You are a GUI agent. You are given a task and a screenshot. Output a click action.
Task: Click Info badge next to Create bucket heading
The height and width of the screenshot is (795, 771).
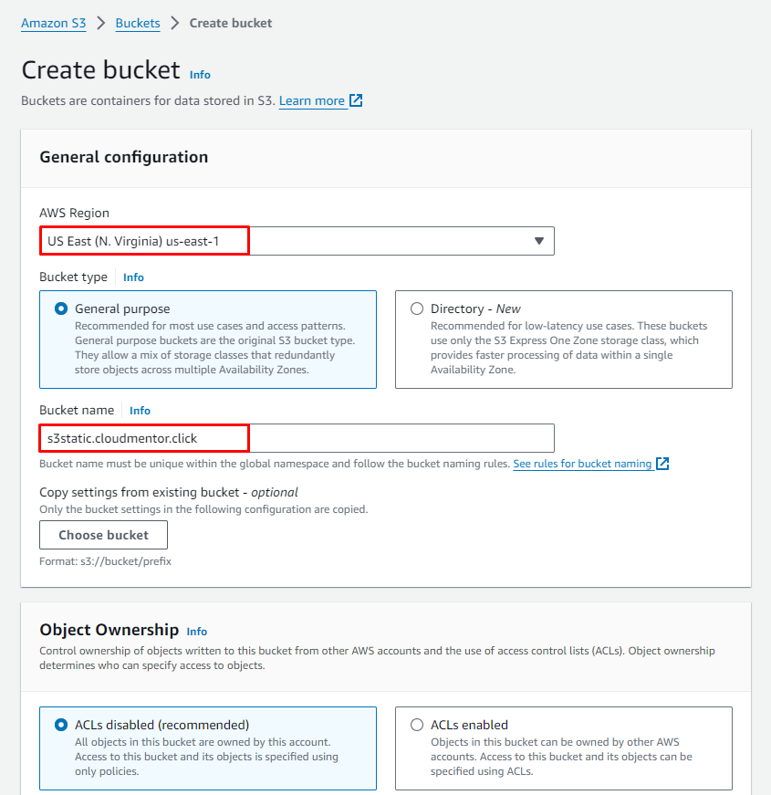click(x=200, y=75)
